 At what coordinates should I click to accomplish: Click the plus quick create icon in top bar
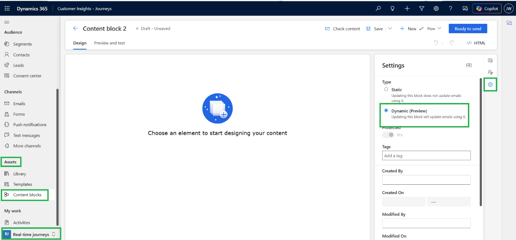click(407, 9)
